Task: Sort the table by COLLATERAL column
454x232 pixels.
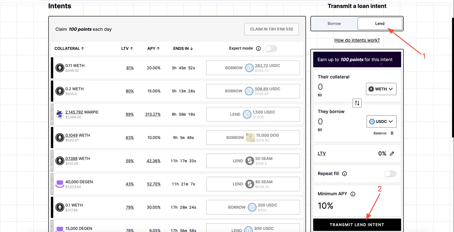Action: 69,48
